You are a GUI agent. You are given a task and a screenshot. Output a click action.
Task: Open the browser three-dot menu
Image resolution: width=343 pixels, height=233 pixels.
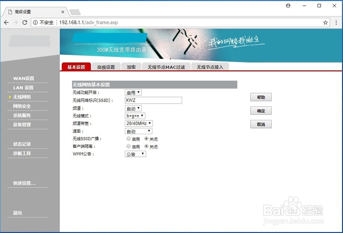tap(336, 22)
